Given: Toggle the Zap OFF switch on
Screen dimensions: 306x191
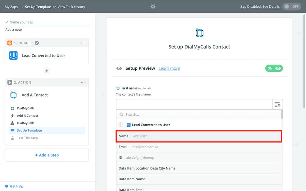Looking at the screenshot, I should (x=292, y=7).
